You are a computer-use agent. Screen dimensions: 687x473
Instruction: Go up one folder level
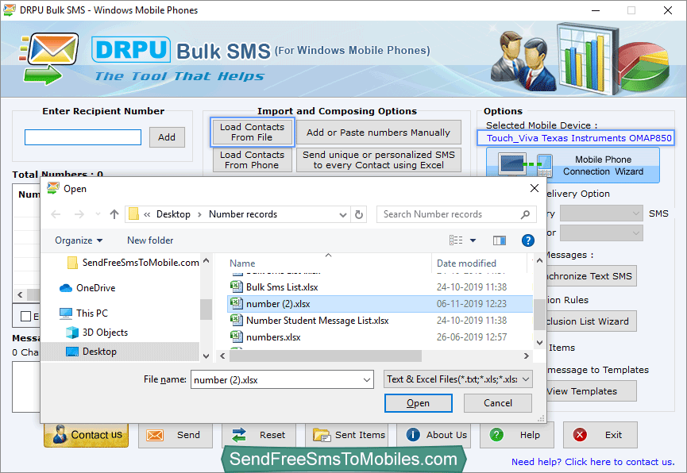[x=114, y=214]
